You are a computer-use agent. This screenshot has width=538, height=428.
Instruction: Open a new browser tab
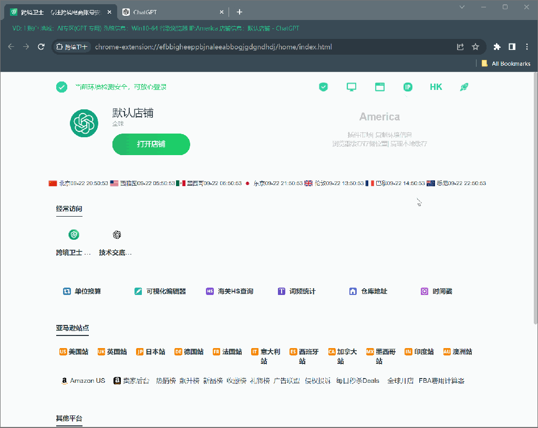click(240, 12)
